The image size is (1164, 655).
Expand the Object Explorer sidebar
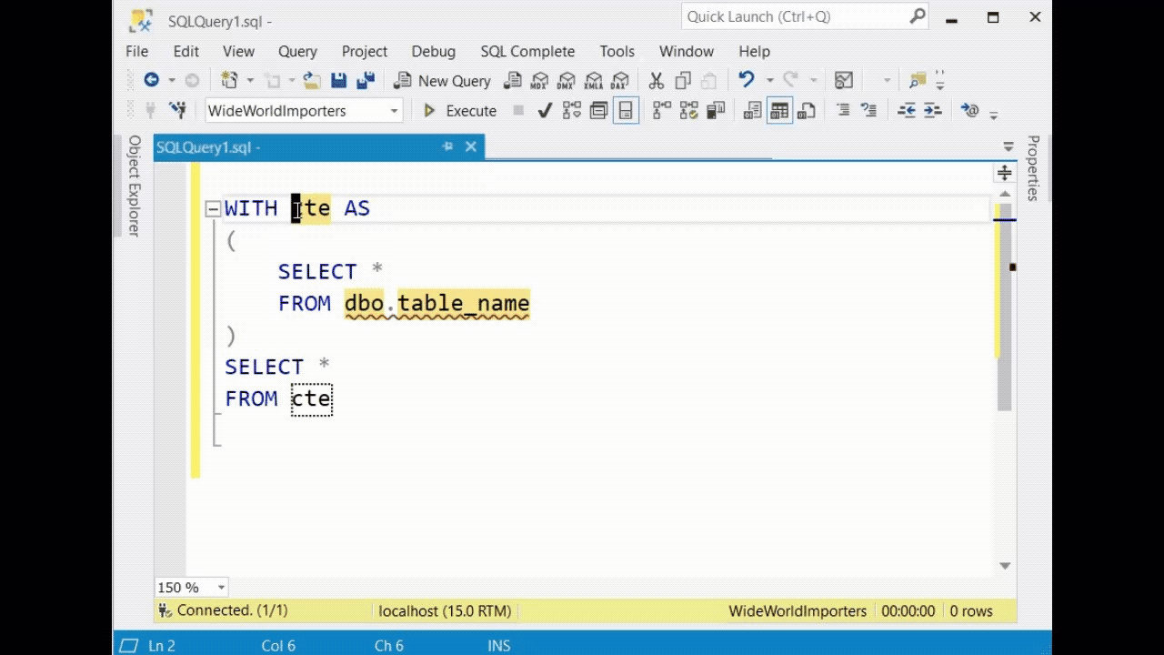134,188
